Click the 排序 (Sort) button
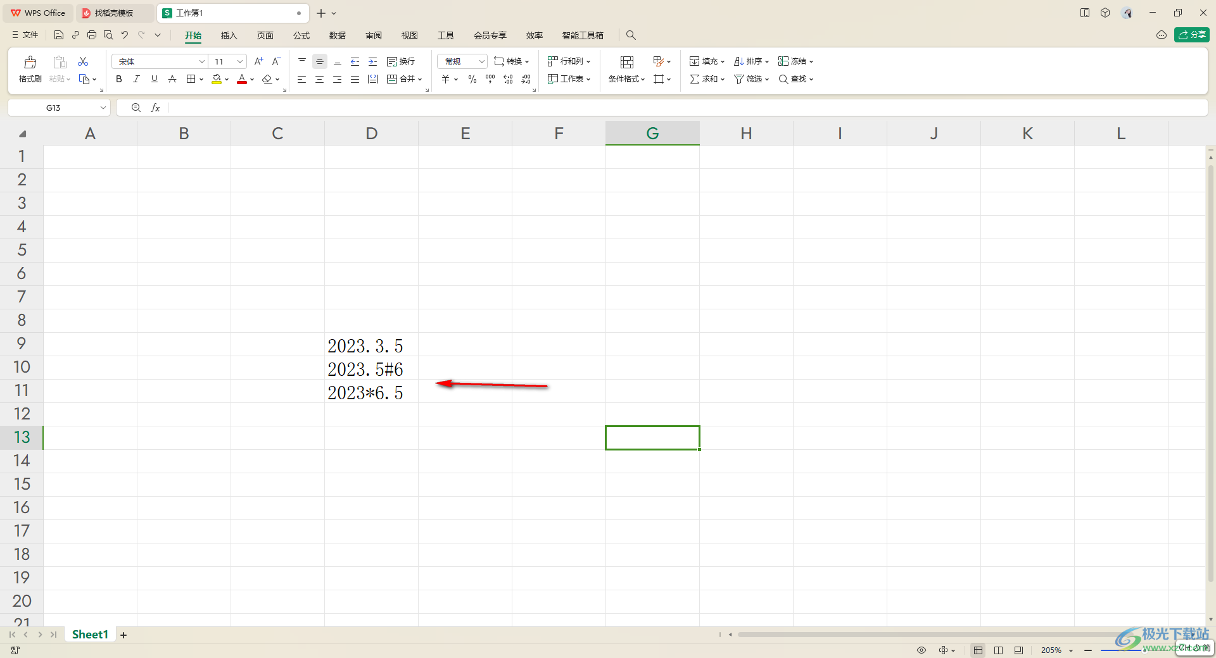Image resolution: width=1216 pixels, height=658 pixels. click(x=751, y=61)
